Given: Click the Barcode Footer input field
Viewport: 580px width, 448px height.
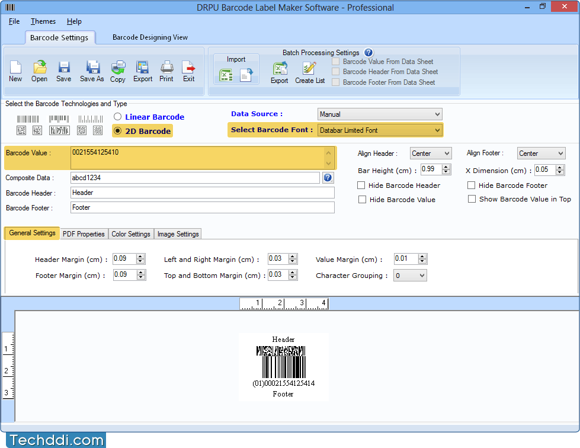Looking at the screenshot, I should [203, 207].
